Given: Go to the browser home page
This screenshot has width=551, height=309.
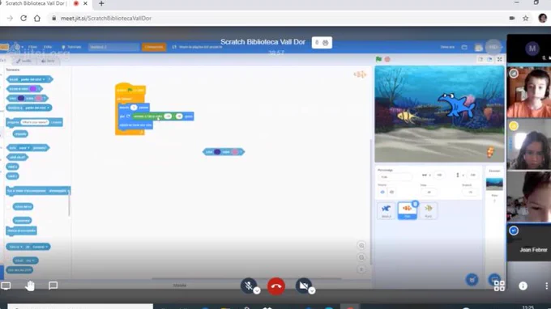Looking at the screenshot, I should (37, 19).
